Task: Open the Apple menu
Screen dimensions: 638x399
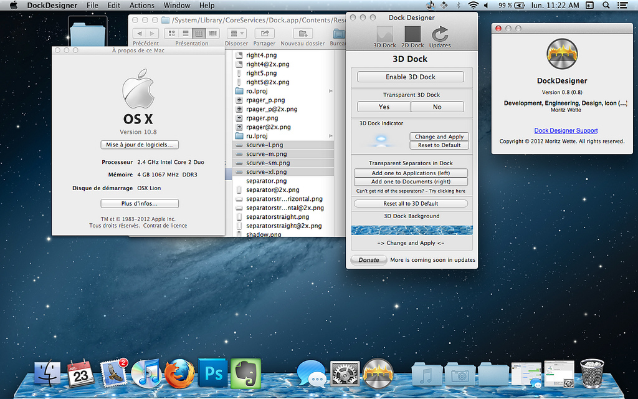Action: 14,5
